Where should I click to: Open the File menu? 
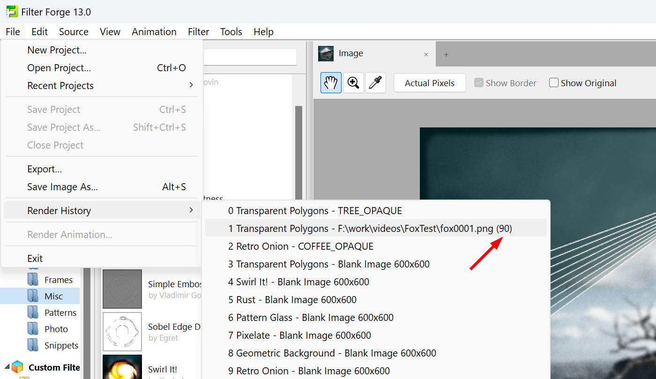point(13,32)
